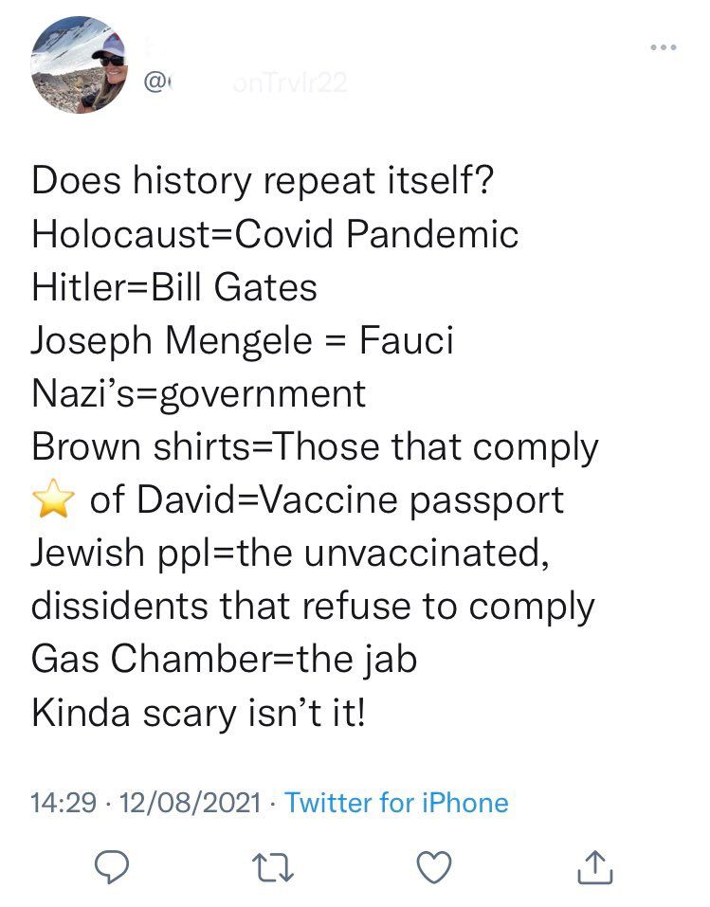Select the line mentioning Fauci

[x=242, y=340]
